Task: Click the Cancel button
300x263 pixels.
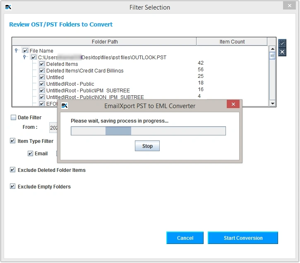Action: [185, 238]
